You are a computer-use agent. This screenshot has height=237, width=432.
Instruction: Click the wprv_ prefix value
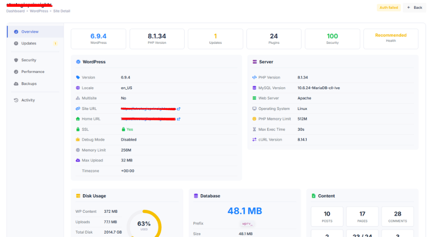pos(247,224)
